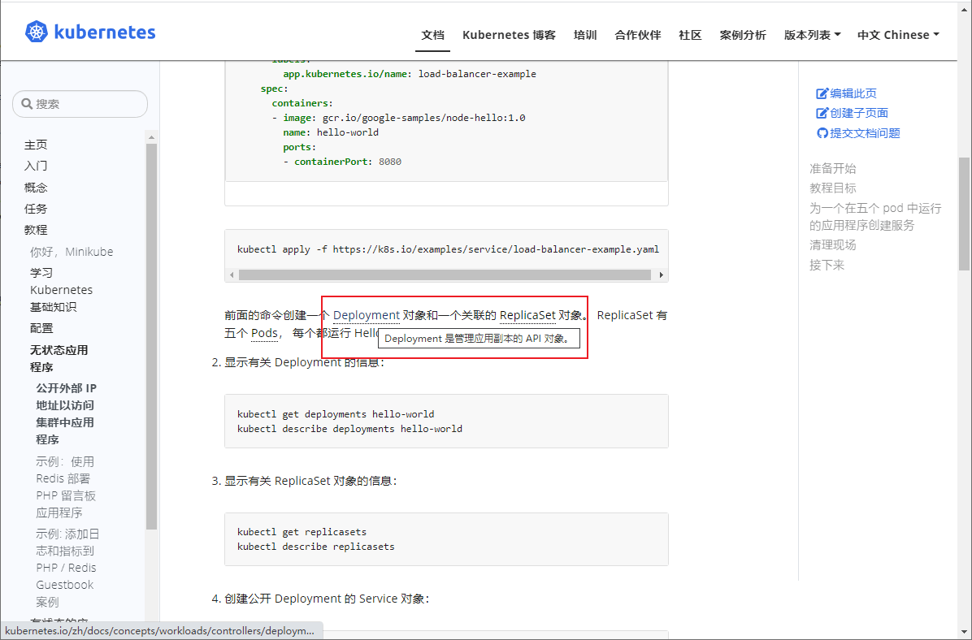Screen dimensions: 972x640
Task: Open 入门 in sidebar
Action: pyautogui.click(x=35, y=166)
